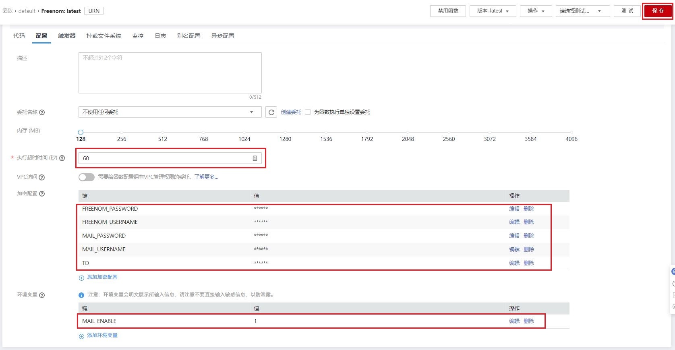Edit the FREENOM_PASSWORD row
The height and width of the screenshot is (350, 675).
[514, 209]
